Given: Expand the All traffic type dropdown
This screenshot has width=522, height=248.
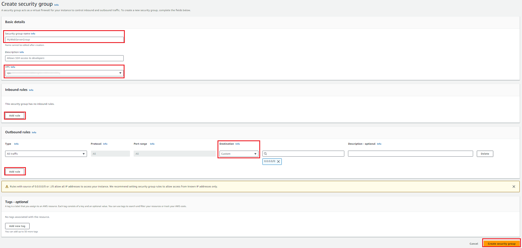Looking at the screenshot, I should click(x=46, y=154).
